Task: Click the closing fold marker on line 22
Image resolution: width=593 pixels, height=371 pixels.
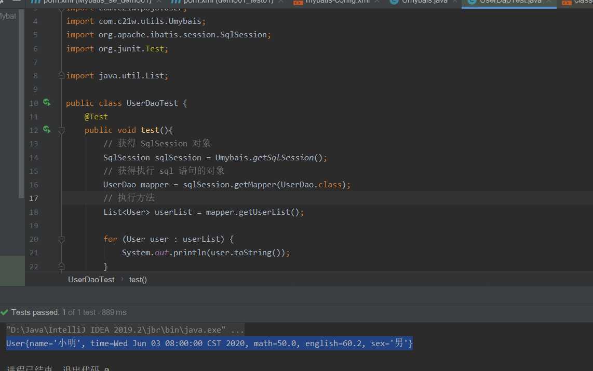Action: pyautogui.click(x=61, y=266)
